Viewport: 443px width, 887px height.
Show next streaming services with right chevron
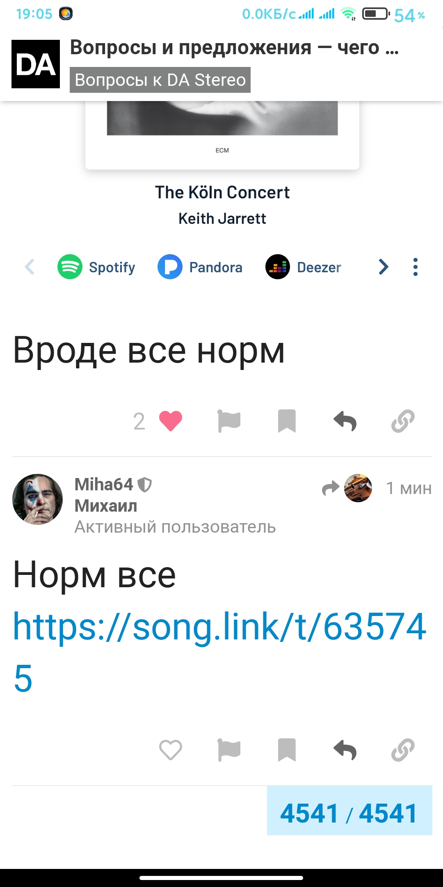pos(383,267)
